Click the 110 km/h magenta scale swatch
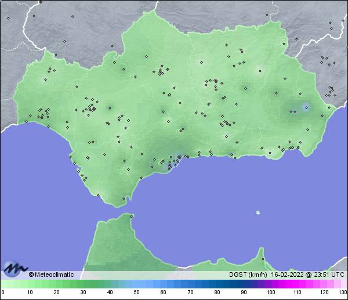The image size is (348, 300). 296,284
